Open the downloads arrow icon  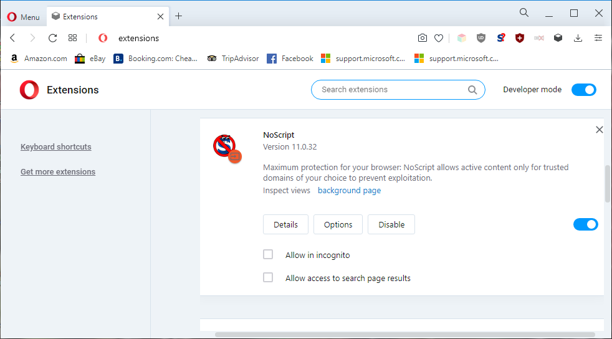point(578,38)
